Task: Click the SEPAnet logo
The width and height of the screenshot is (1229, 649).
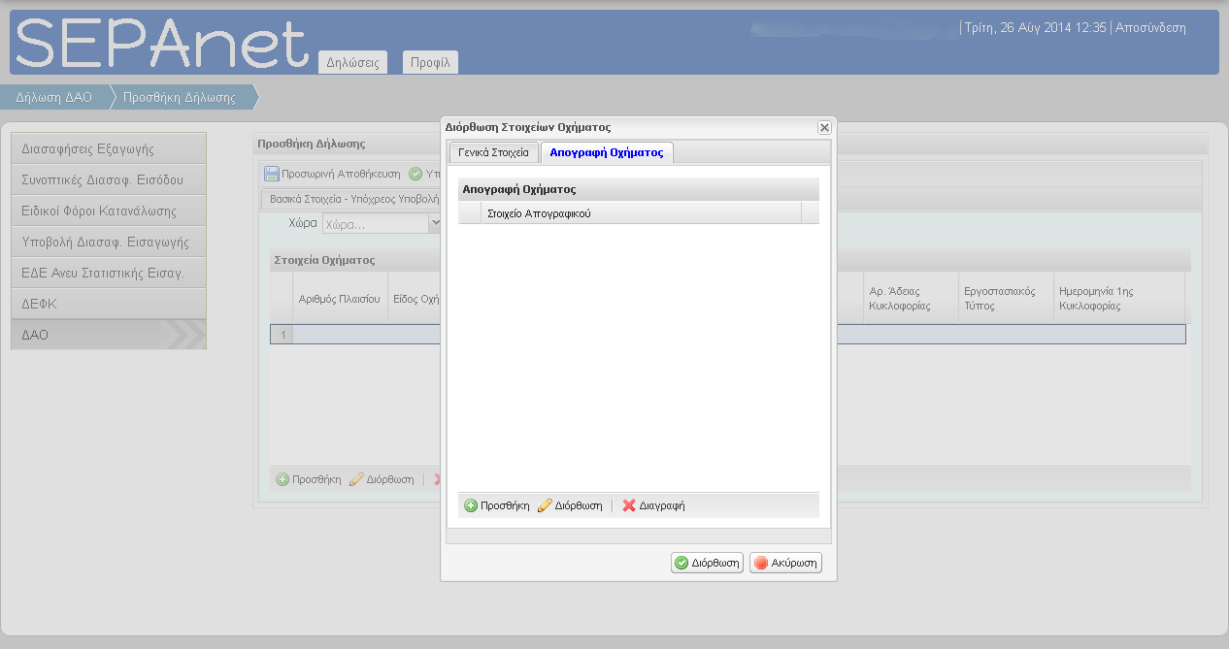Action: (161, 44)
